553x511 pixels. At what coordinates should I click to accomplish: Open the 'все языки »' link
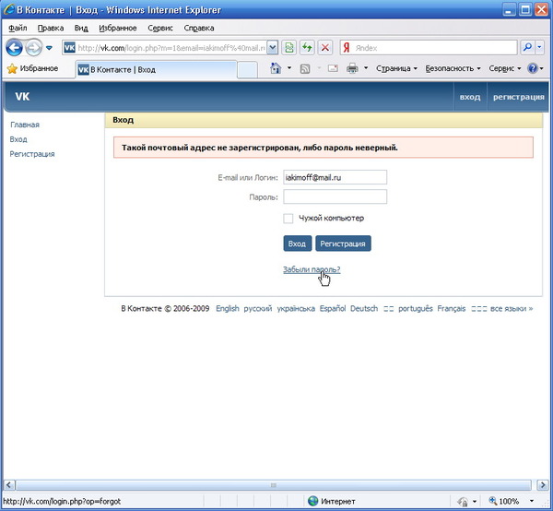pyautogui.click(x=512, y=308)
